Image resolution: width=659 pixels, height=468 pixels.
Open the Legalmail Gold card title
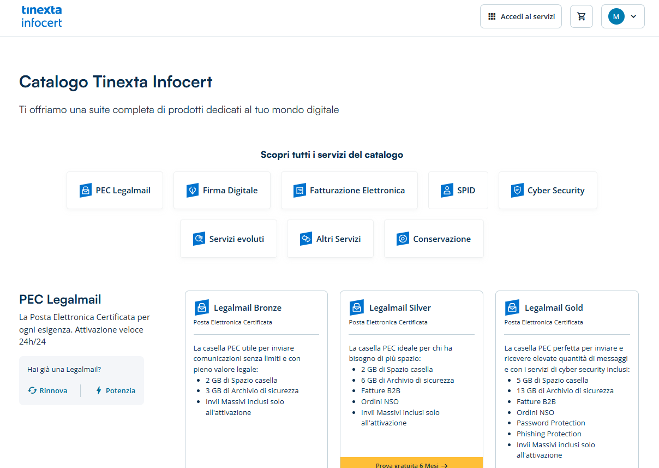pos(554,308)
